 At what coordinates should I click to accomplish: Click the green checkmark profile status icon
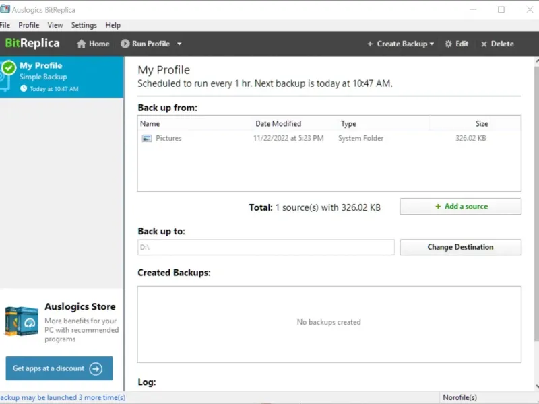[9, 67]
